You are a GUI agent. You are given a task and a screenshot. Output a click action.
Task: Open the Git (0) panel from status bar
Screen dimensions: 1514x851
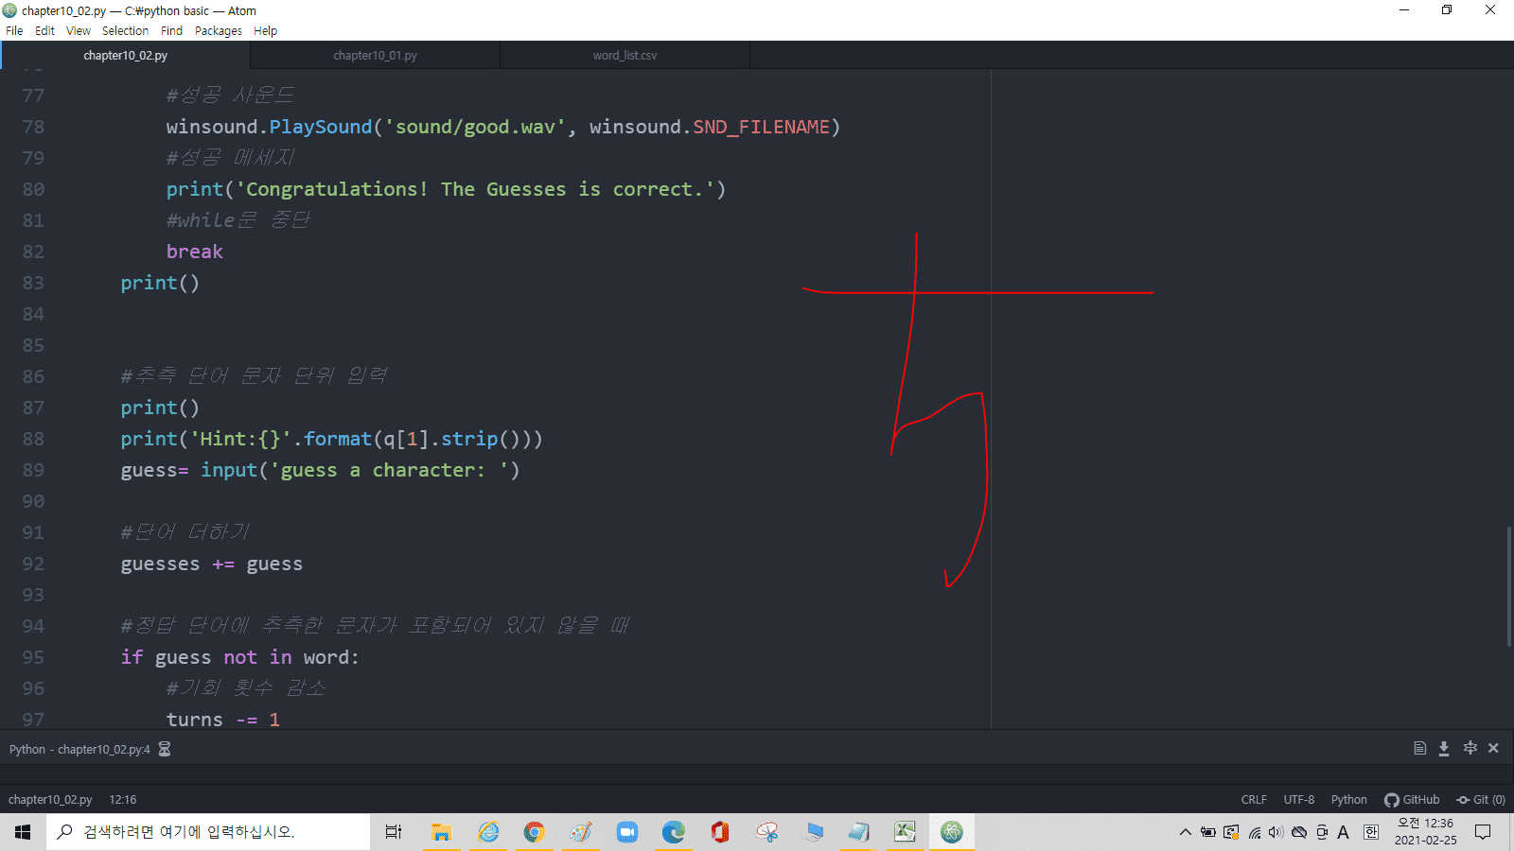point(1481,800)
